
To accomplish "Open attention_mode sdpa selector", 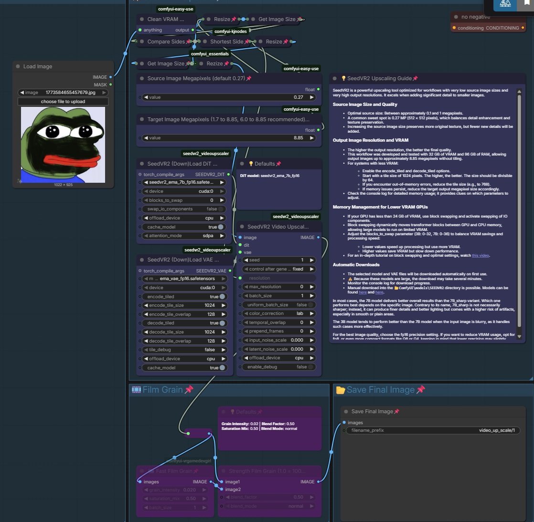I will pos(183,236).
